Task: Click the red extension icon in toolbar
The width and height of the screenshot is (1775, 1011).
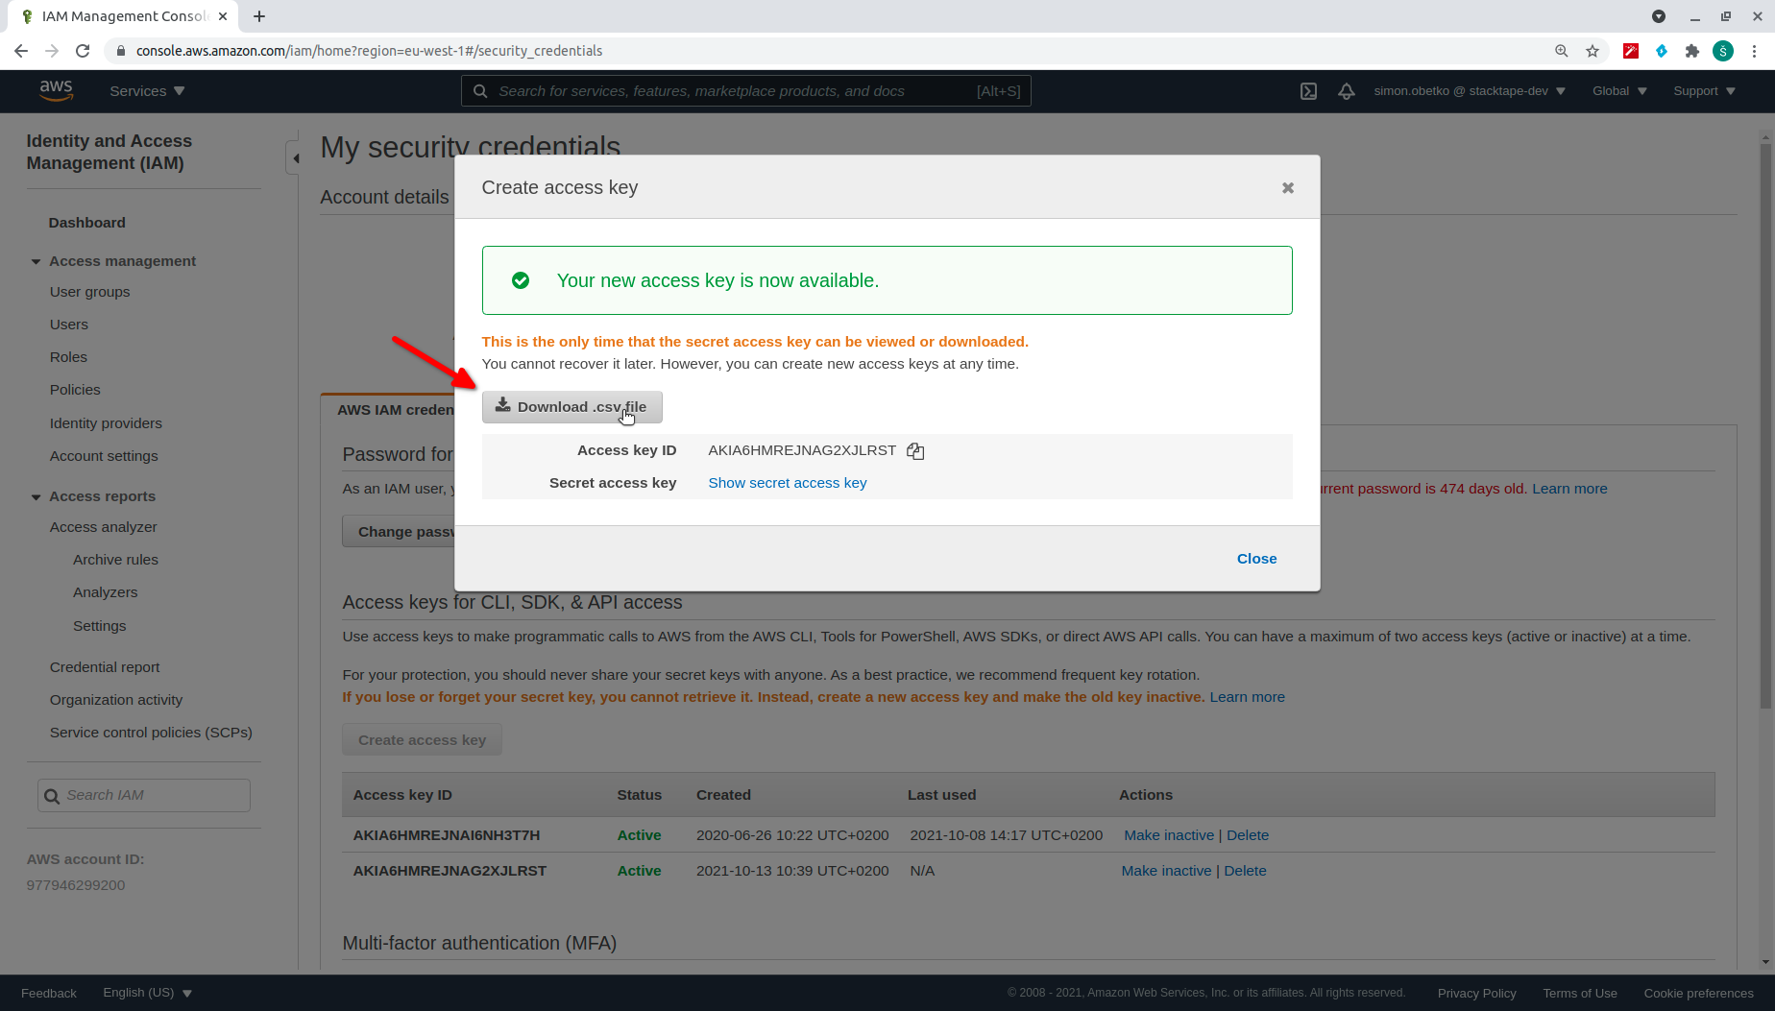Action: pyautogui.click(x=1631, y=51)
